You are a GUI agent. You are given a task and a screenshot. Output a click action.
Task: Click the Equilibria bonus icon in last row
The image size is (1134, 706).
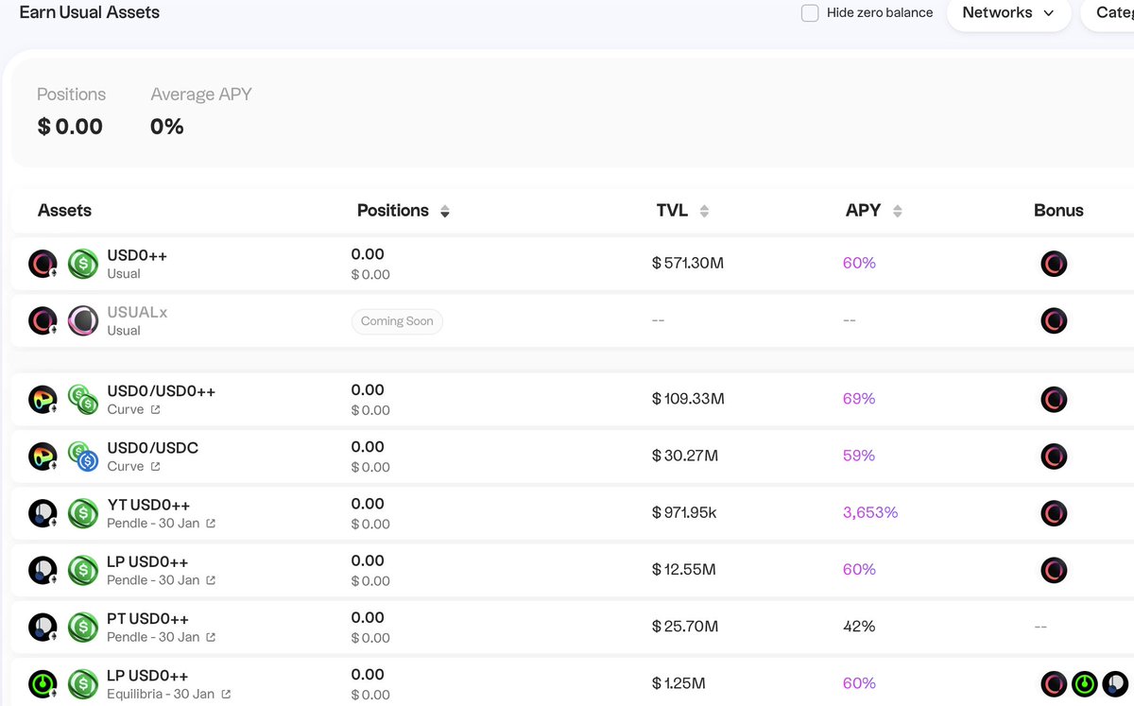(1084, 683)
